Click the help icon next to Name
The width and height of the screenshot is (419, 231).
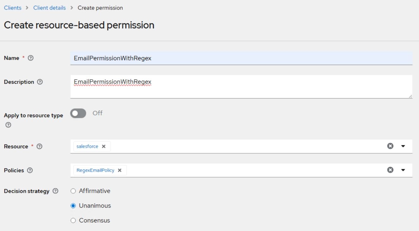coord(31,58)
